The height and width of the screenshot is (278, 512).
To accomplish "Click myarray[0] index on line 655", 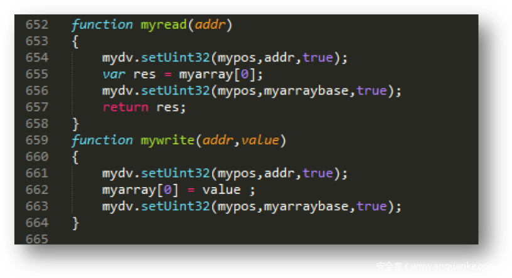I will (244, 75).
